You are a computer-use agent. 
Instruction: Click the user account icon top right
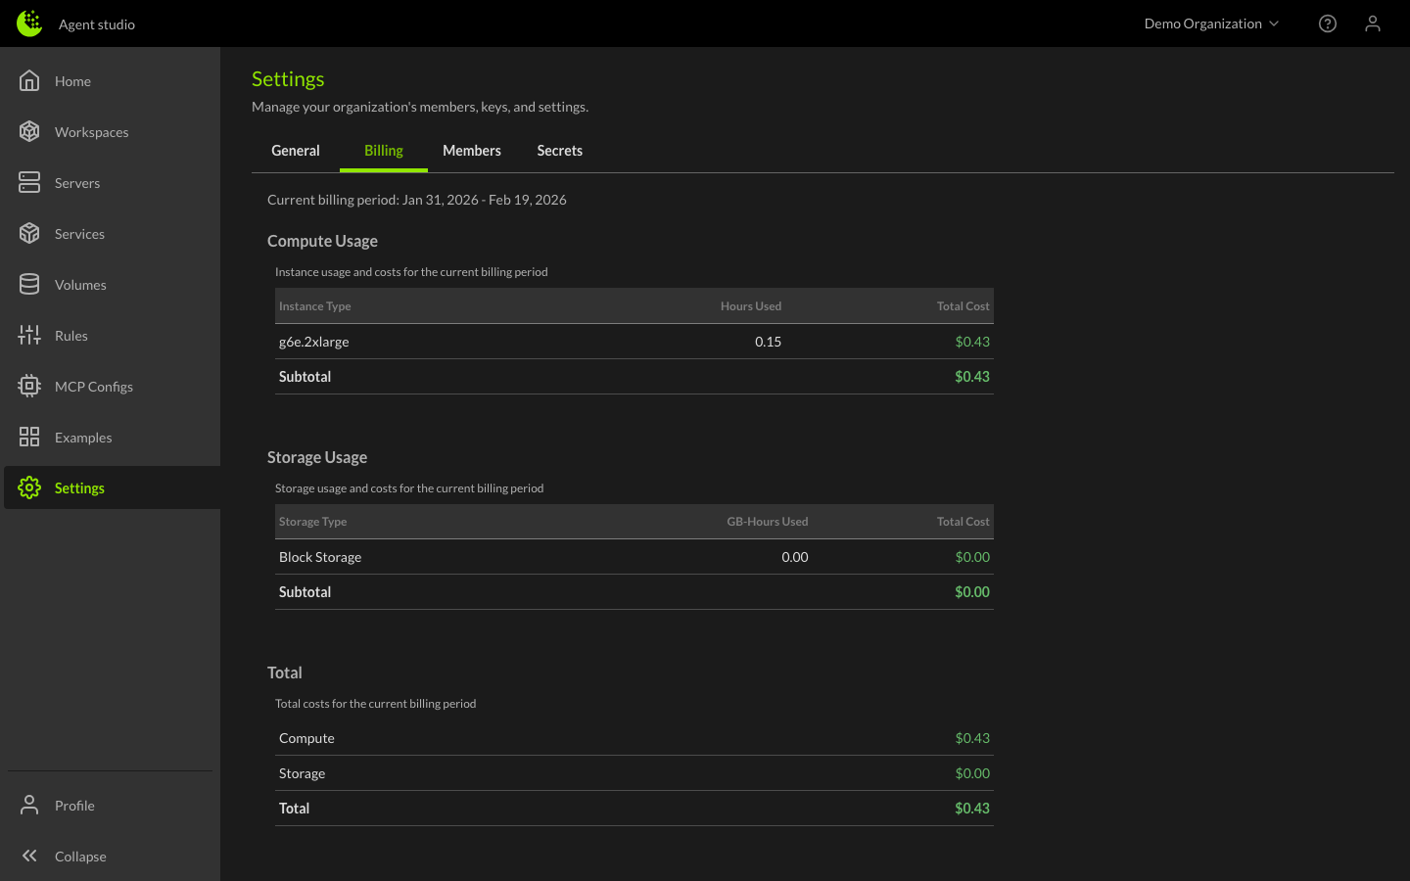pyautogui.click(x=1373, y=23)
